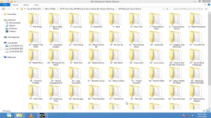This screenshot has height=118, width=211.
Task: Select the '20 - All Hands On Deck' folder
Action: 56,57
